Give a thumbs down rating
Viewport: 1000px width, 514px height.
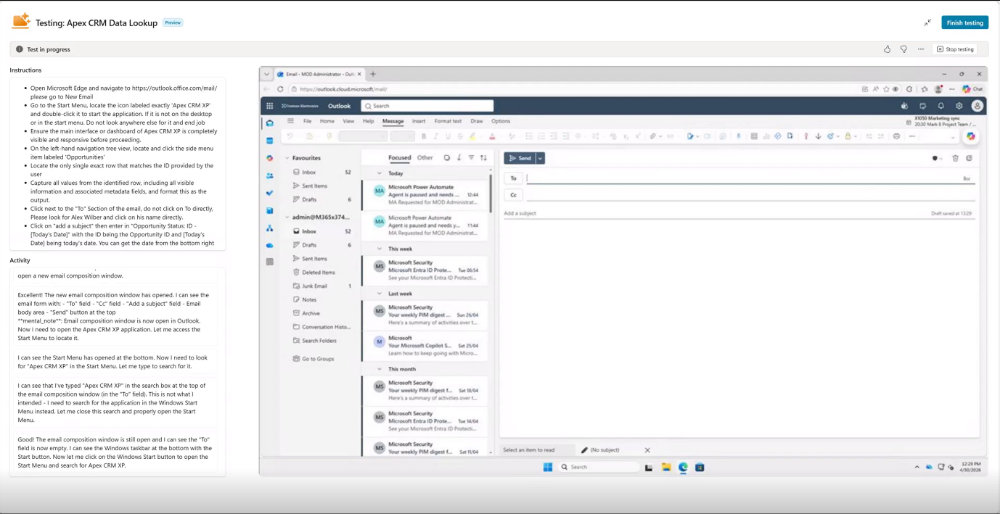point(903,49)
